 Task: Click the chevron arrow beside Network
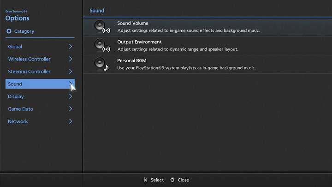coord(71,121)
